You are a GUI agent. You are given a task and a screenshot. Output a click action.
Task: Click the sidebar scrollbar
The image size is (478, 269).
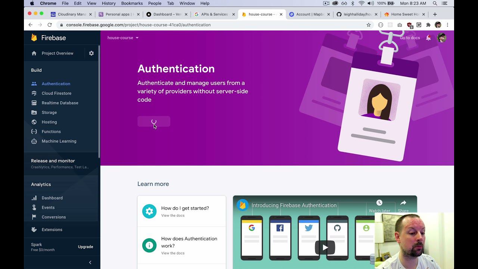click(x=99, y=102)
